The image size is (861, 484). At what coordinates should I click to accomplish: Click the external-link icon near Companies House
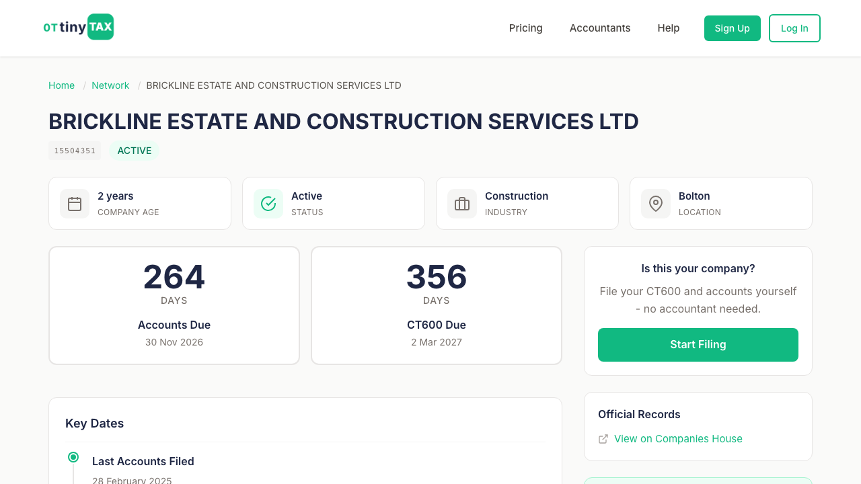pos(603,438)
